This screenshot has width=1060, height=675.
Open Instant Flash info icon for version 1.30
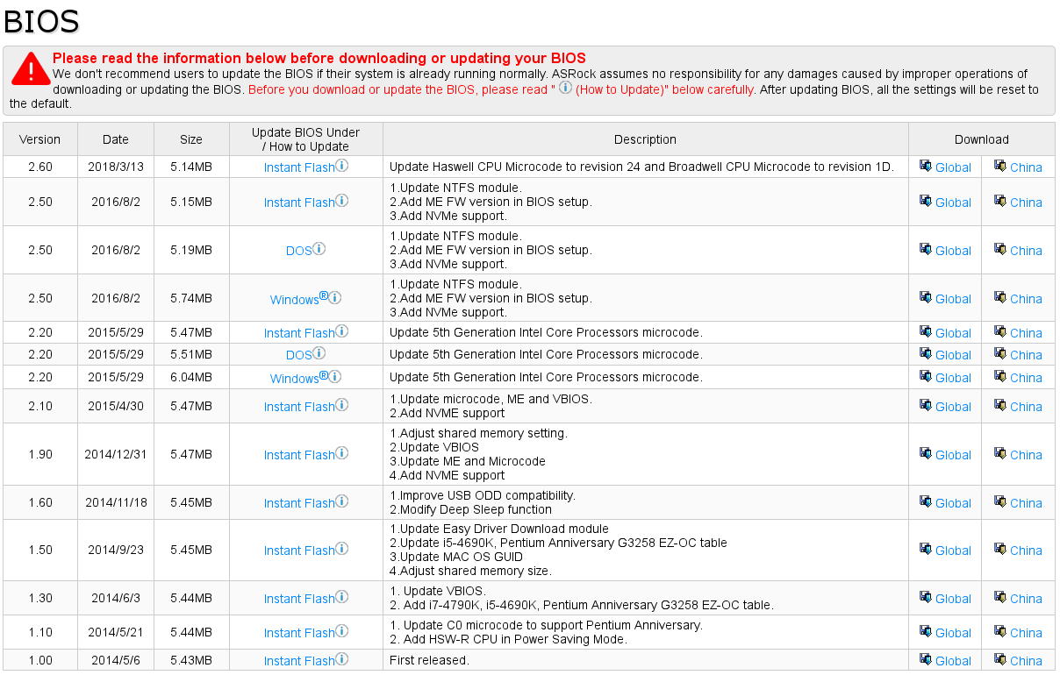pos(342,596)
